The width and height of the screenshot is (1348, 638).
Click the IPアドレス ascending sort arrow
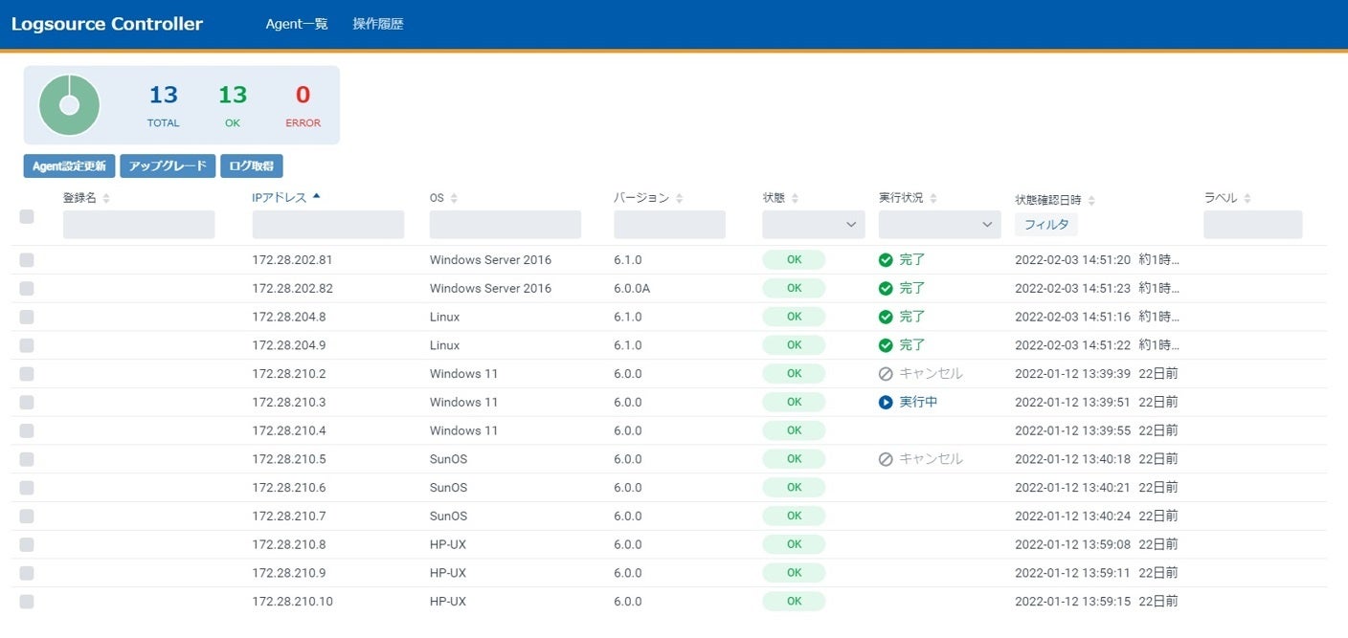point(316,197)
